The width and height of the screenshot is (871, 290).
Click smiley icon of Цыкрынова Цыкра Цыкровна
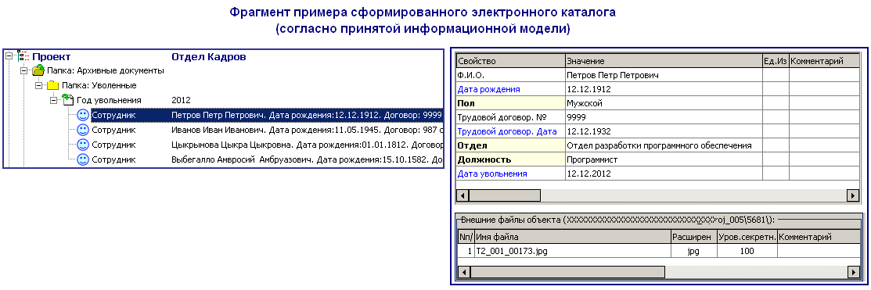point(83,145)
